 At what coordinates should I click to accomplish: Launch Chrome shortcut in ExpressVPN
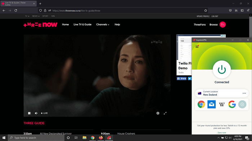[201, 104]
